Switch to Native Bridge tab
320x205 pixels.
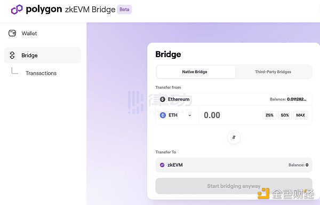pos(196,72)
